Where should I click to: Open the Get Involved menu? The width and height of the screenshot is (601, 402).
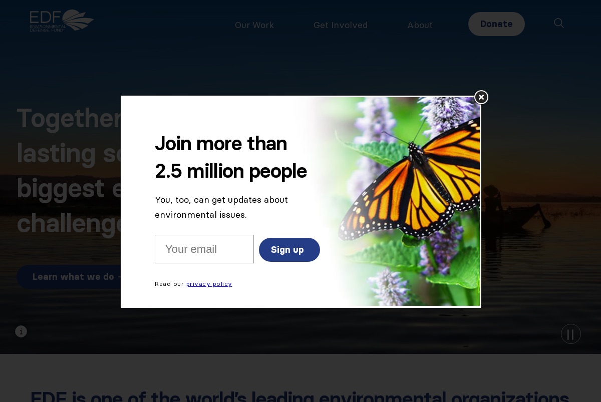[x=341, y=25]
